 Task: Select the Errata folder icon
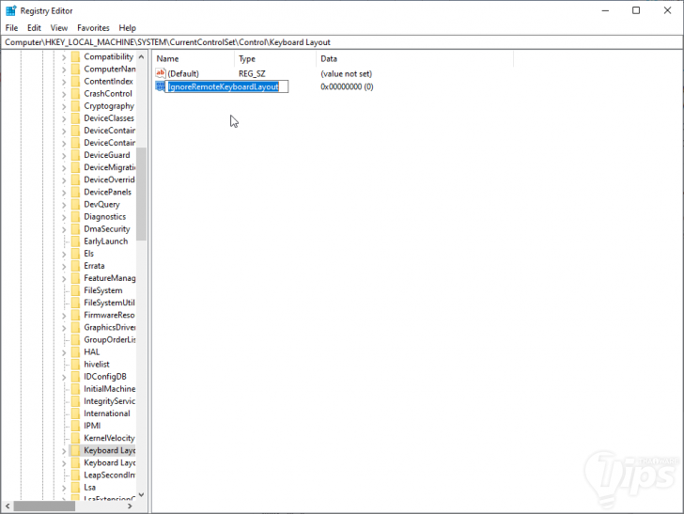pyautogui.click(x=76, y=266)
